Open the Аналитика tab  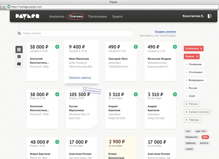[x=57, y=16]
